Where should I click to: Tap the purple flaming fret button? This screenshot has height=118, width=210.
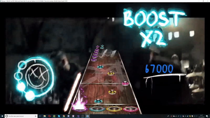pyautogui.click(x=80, y=107)
